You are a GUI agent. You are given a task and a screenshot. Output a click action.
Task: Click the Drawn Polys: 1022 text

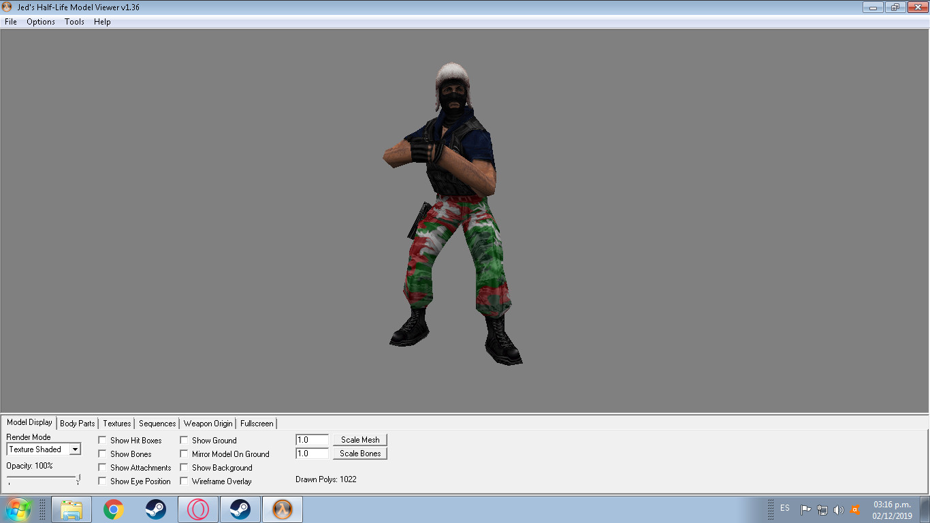click(x=326, y=479)
